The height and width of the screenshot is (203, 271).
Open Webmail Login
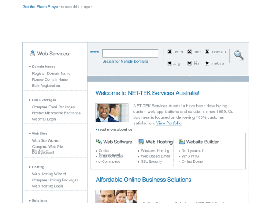click(44, 119)
